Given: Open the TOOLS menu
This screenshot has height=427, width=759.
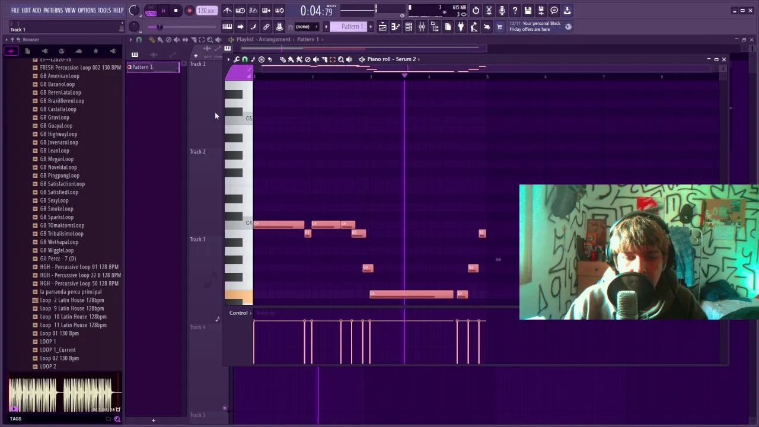Looking at the screenshot, I should (104, 10).
